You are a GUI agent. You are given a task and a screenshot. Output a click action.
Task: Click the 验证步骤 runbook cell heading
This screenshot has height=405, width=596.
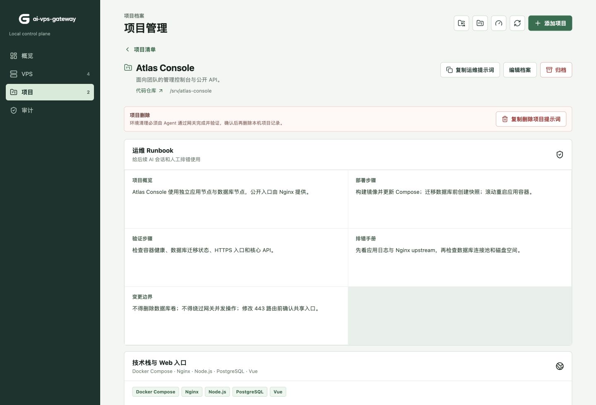pos(142,239)
